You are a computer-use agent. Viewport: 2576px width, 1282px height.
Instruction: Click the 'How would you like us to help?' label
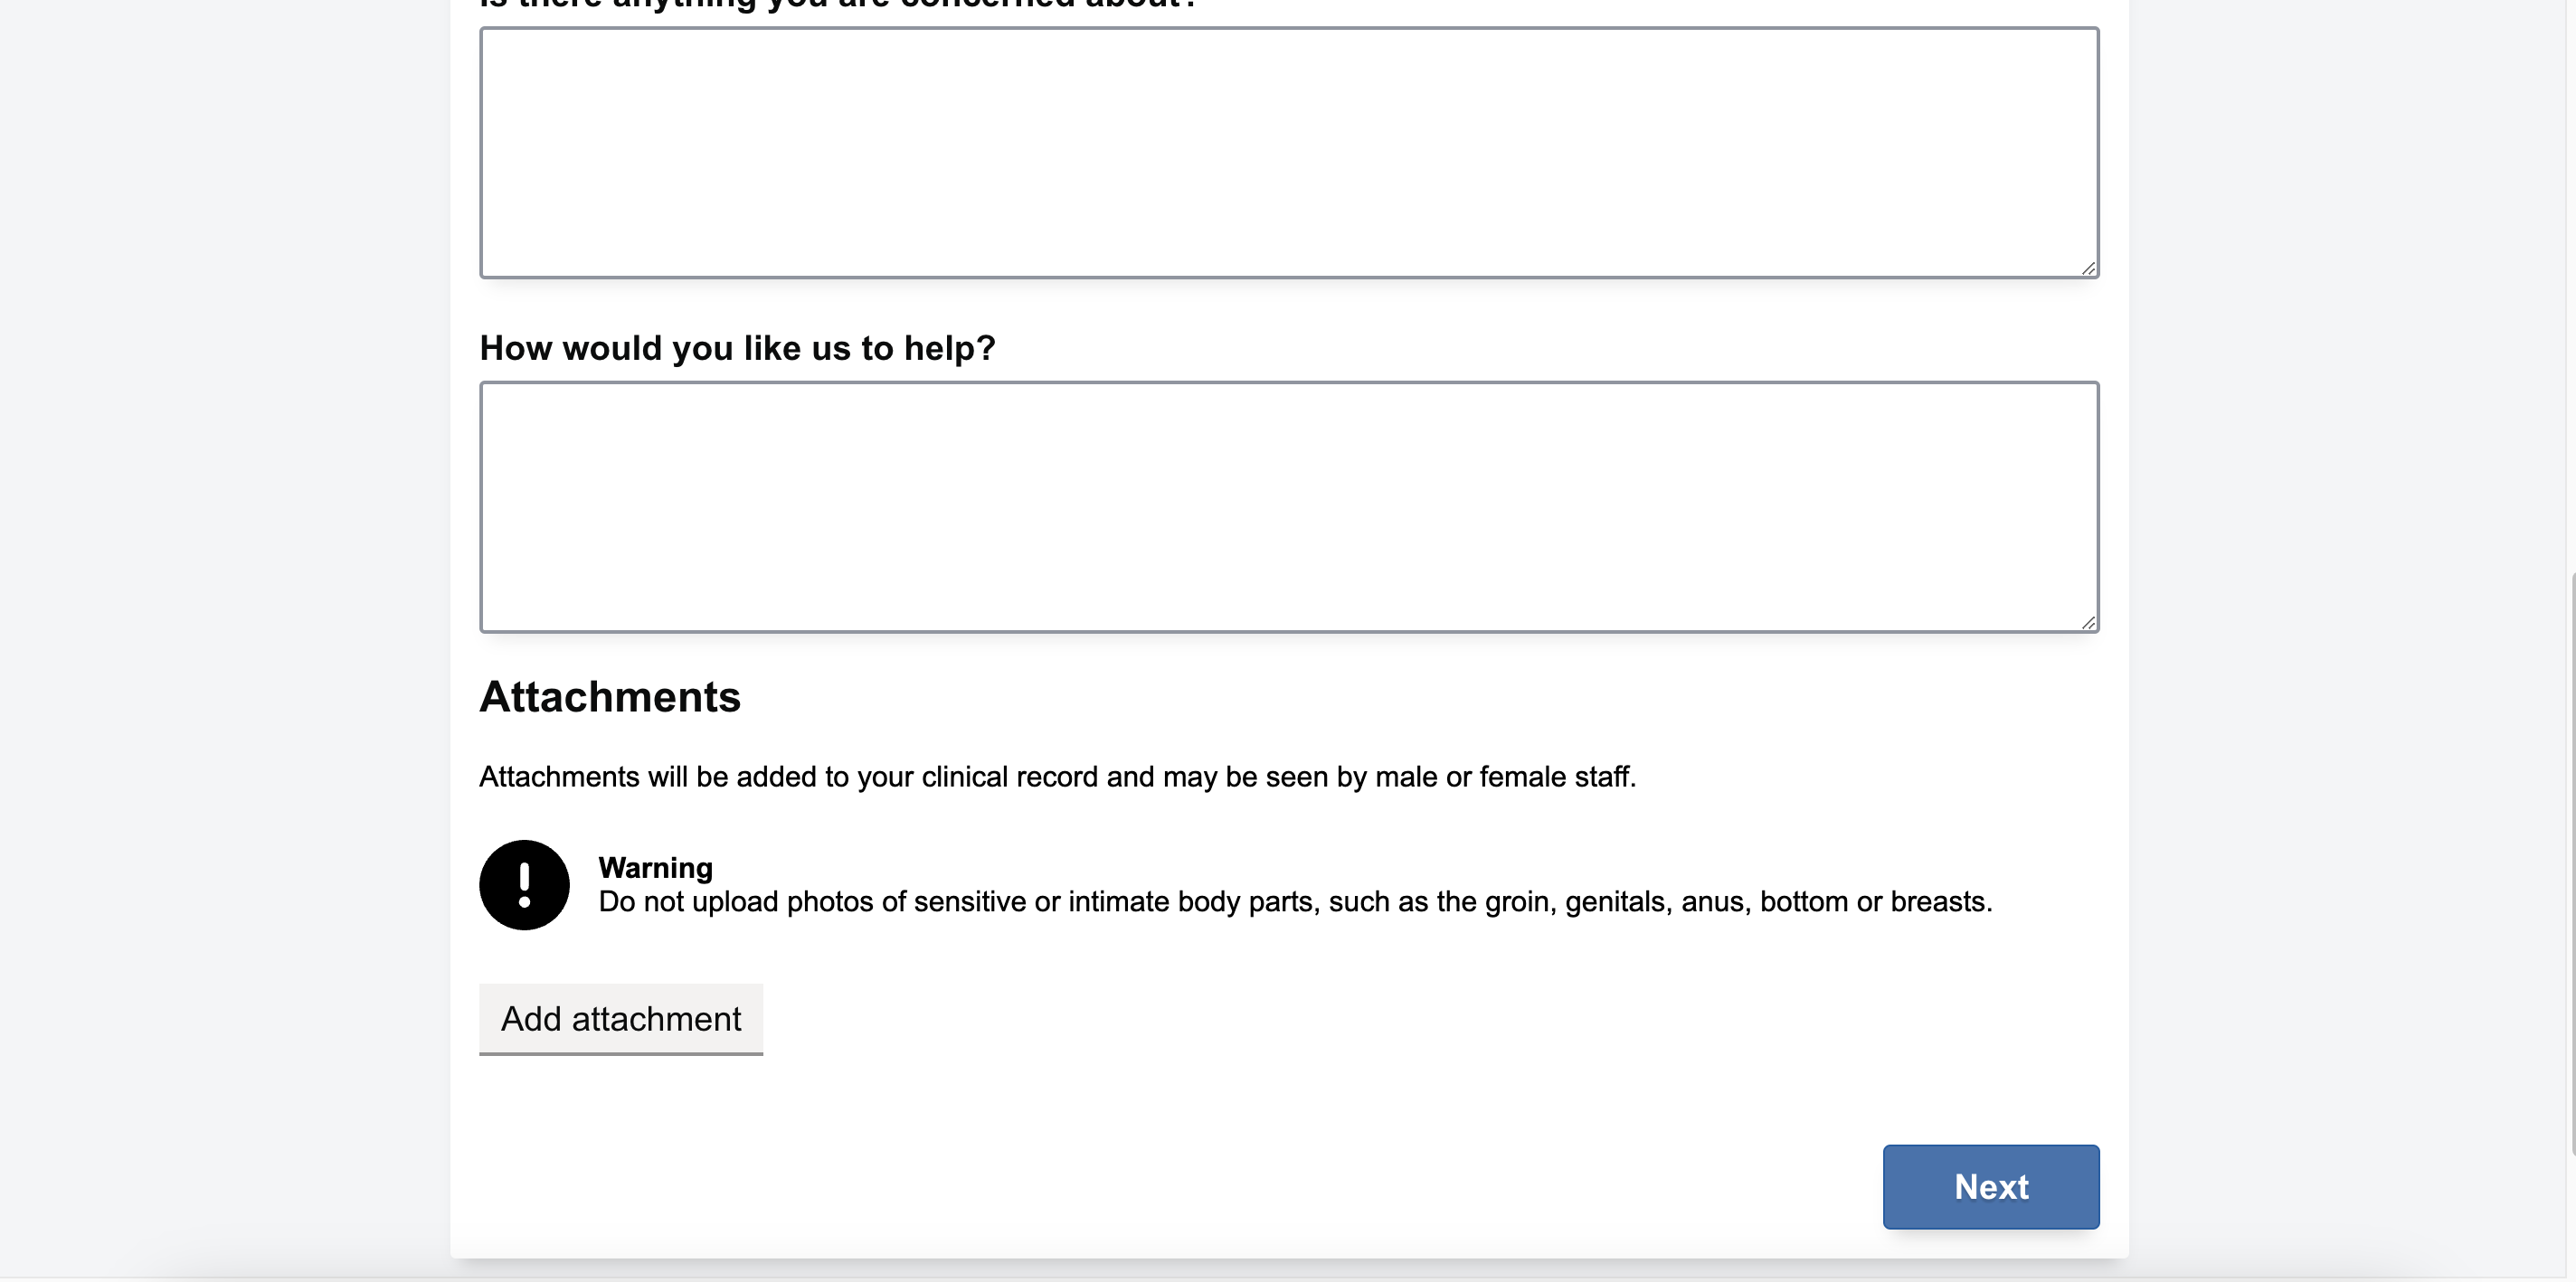[x=737, y=348]
